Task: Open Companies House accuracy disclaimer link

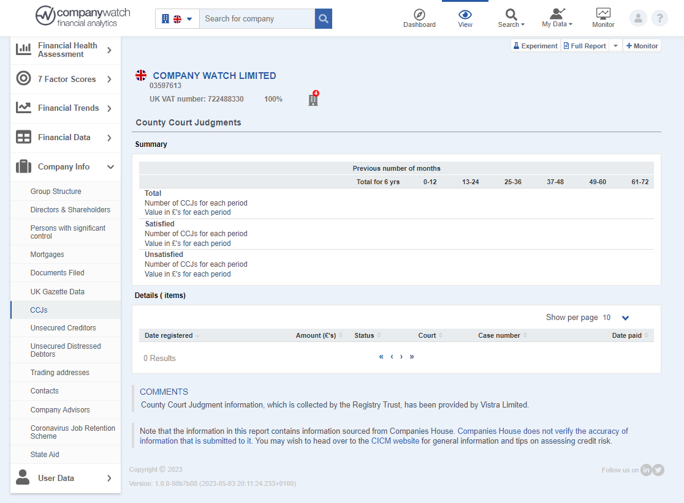Action: coord(542,431)
